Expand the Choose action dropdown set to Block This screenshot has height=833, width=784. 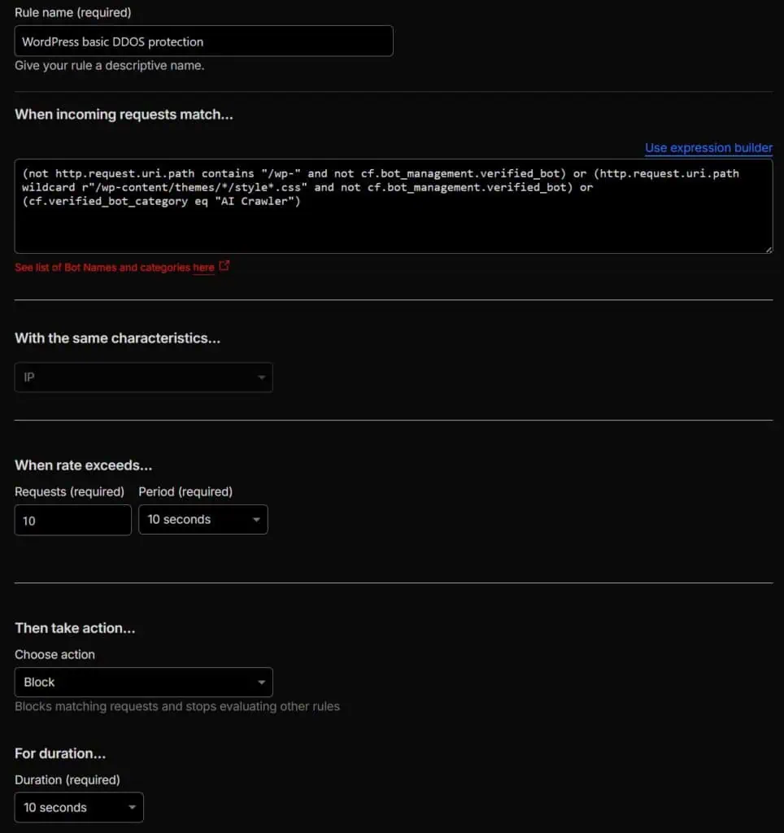tap(143, 683)
